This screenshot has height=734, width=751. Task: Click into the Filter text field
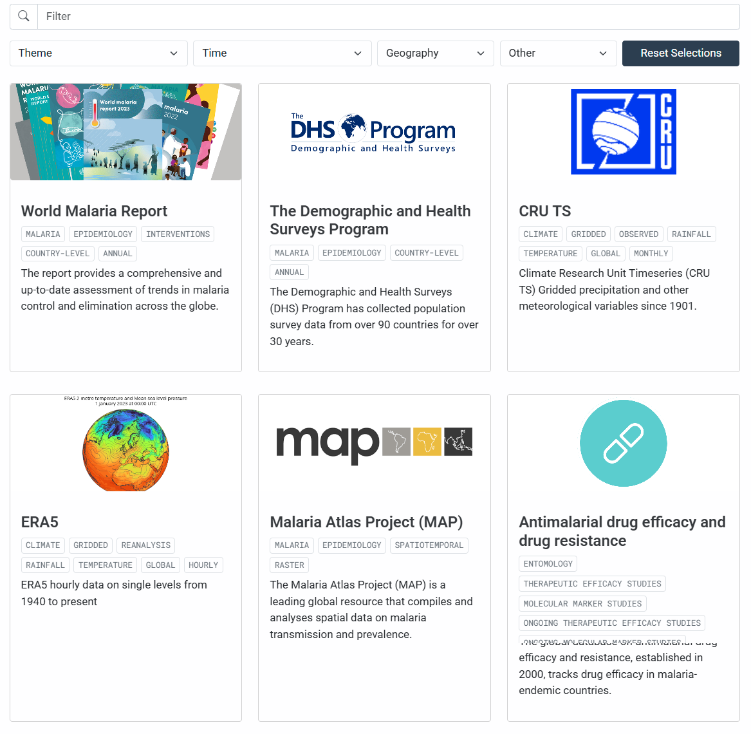click(389, 17)
